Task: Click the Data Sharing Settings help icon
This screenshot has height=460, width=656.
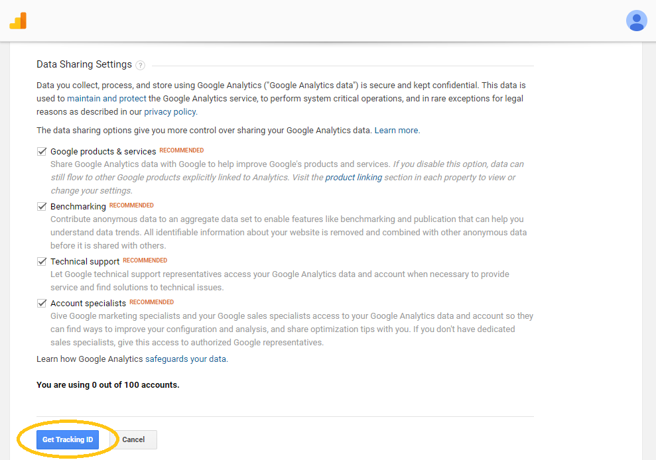Action: (x=141, y=65)
